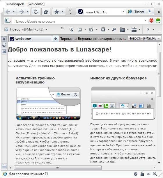163x178 pixels.
Task: Open forward button history dropdown arrow
Action: click(28, 12)
